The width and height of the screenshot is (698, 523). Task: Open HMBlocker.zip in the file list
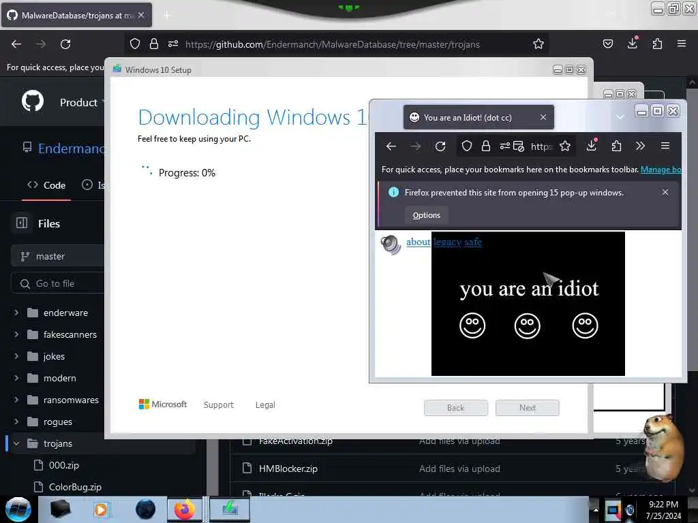pos(288,469)
